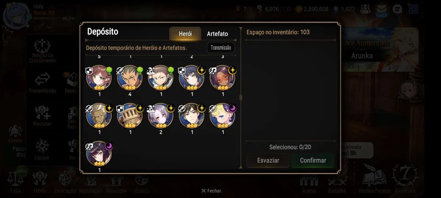Image resolution: width=441 pixels, height=198 pixels.
Task: Open the chat bubble icon
Action: (397, 9)
